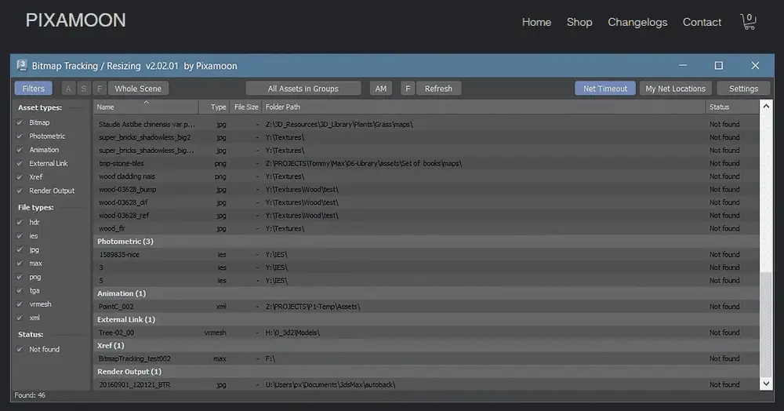The width and height of the screenshot is (784, 411).
Task: Toggle the tga file type checkbox
Action: (x=20, y=290)
